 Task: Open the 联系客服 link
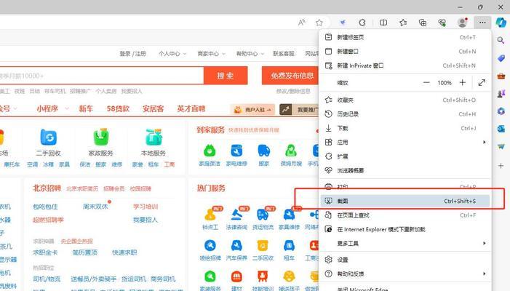point(284,54)
